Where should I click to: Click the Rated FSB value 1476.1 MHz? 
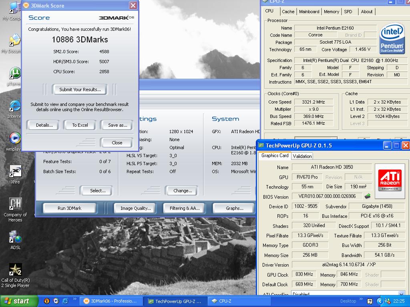tap(313, 123)
